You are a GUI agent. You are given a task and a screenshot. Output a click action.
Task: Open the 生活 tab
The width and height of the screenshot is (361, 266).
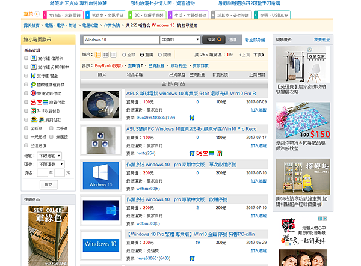(x=189, y=15)
